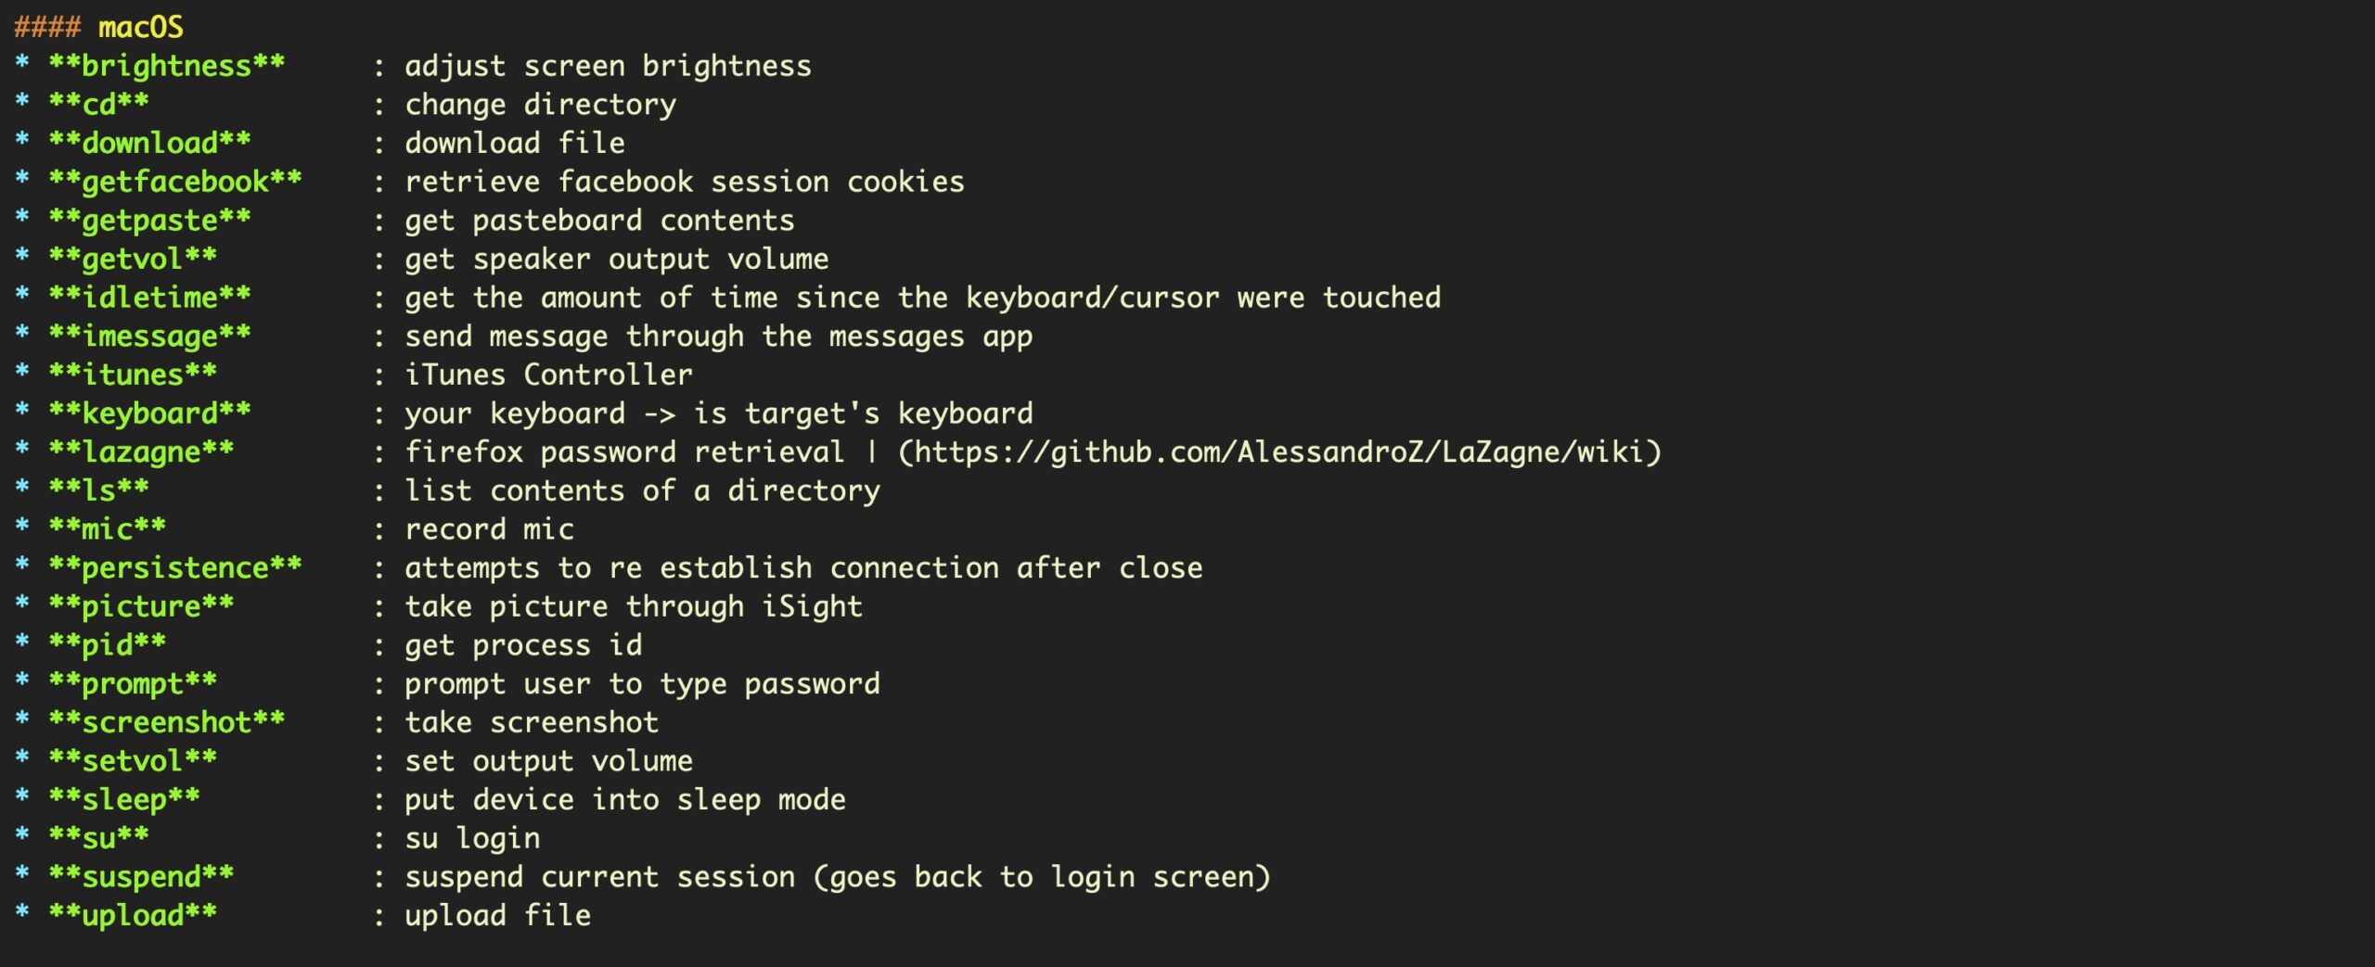The width and height of the screenshot is (2375, 967).
Task: Place cursor on the screenshot command
Action: (x=166, y=722)
